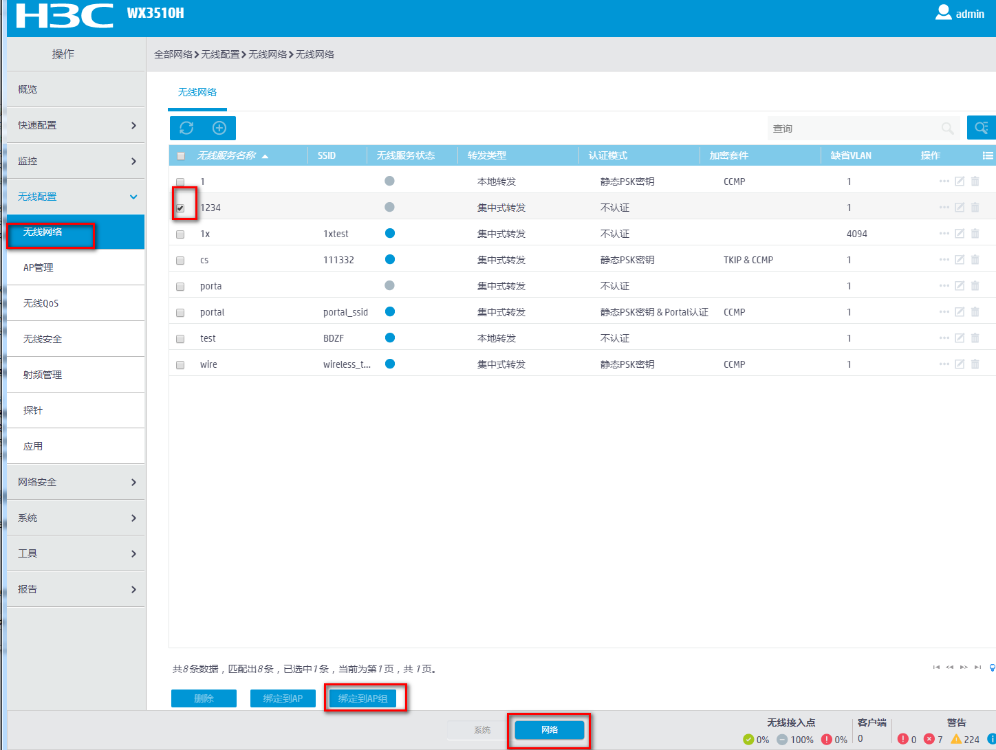Toggle the select-all checkbox in table header
The height and width of the screenshot is (750, 996).
tap(181, 156)
